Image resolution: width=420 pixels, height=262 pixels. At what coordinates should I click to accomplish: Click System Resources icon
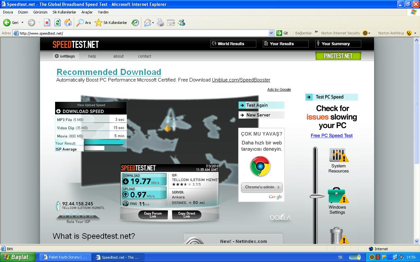coord(339,155)
